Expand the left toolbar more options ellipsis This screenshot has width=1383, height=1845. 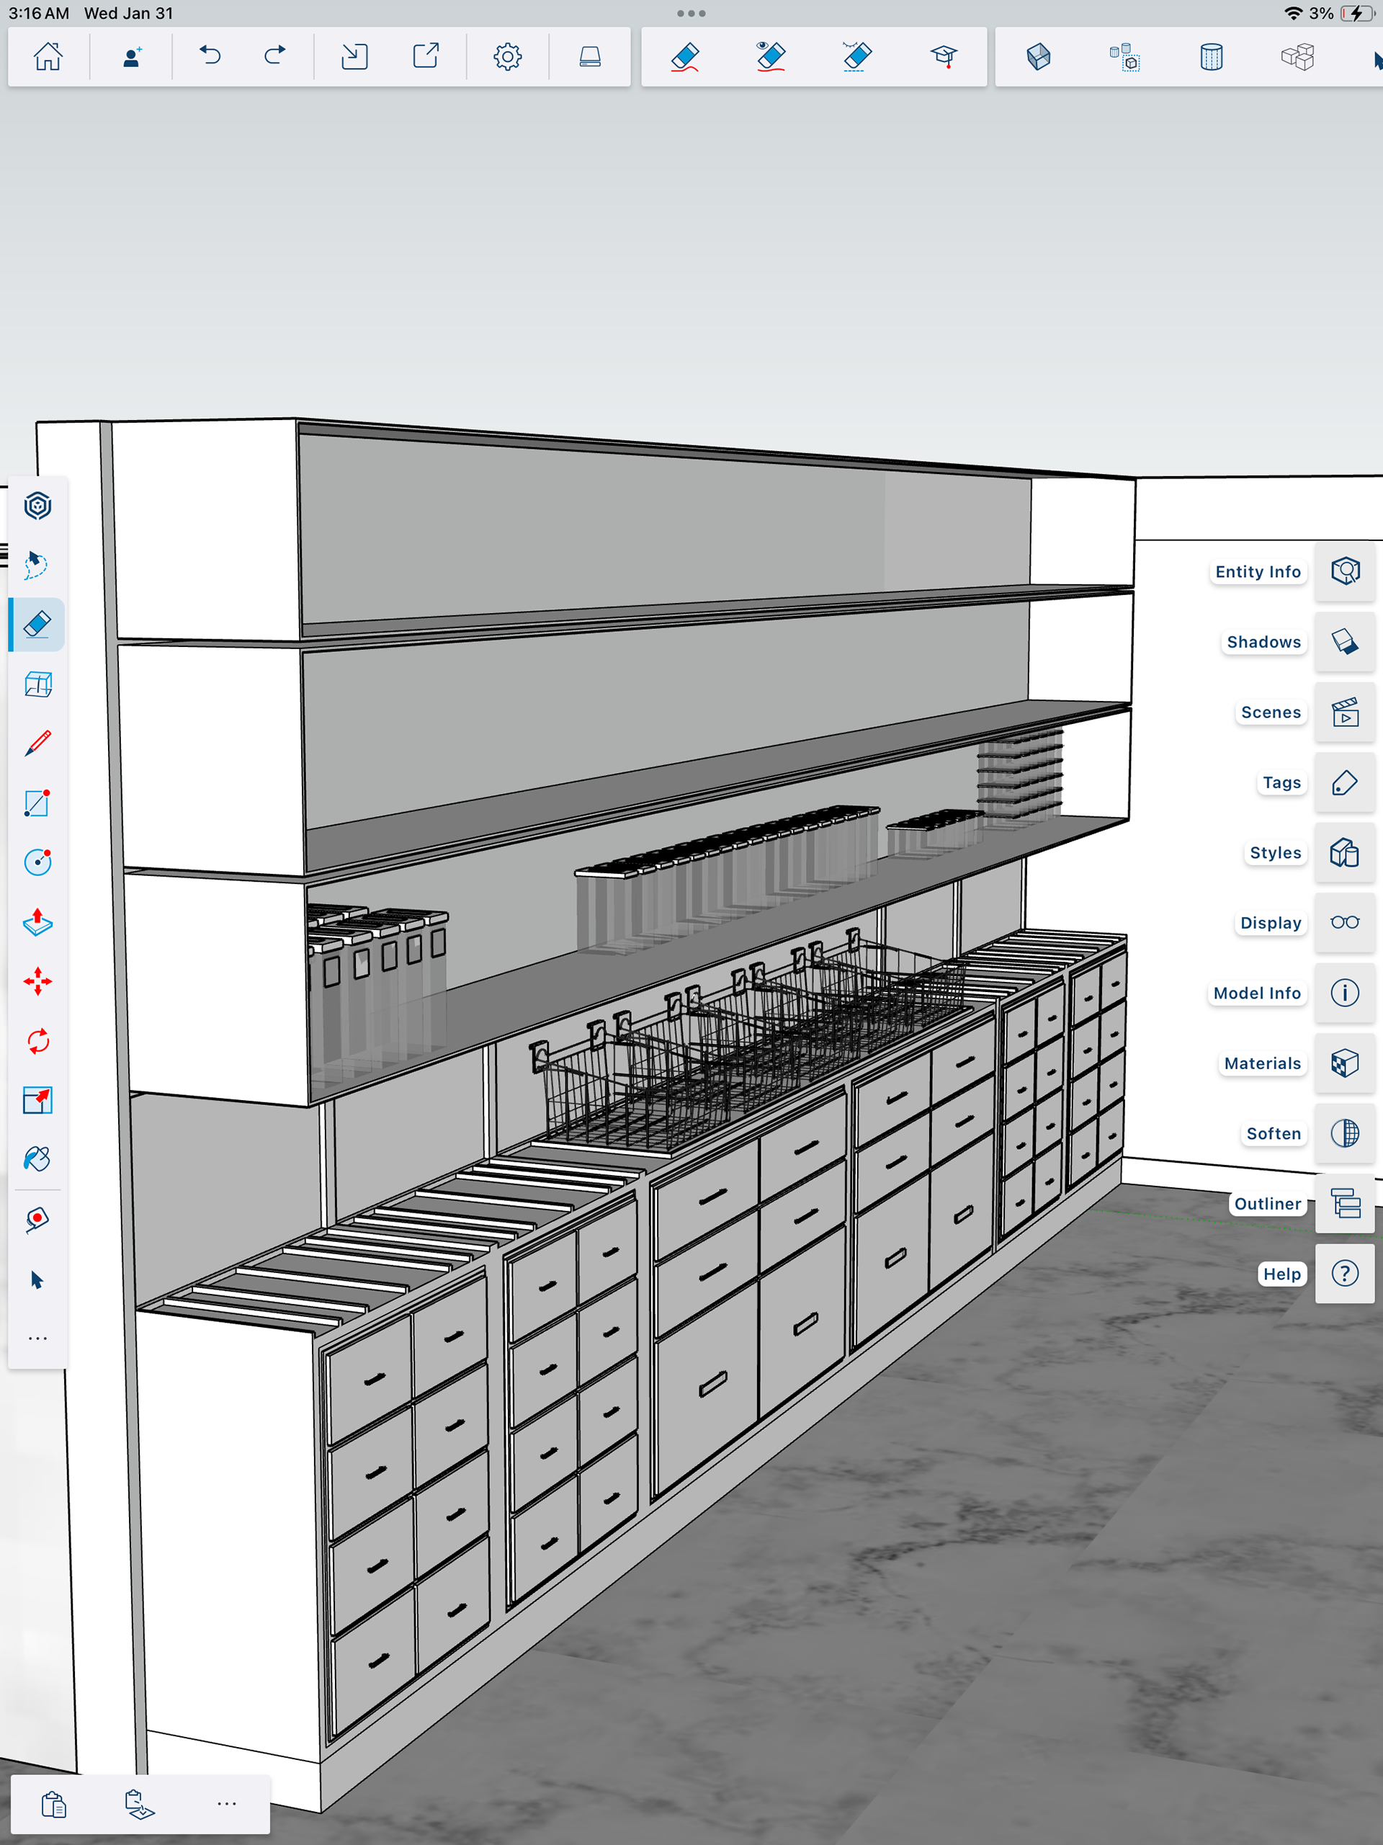coord(37,1339)
